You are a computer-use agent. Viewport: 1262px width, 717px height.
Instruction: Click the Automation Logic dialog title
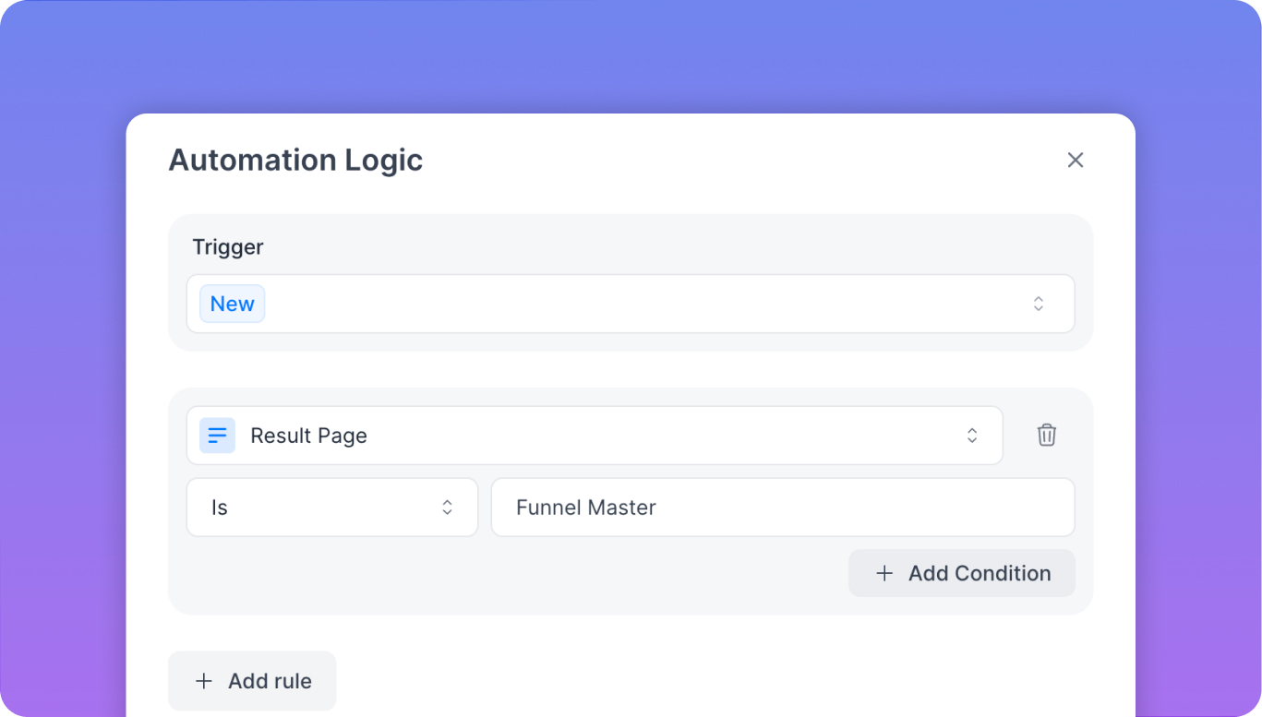pos(295,160)
